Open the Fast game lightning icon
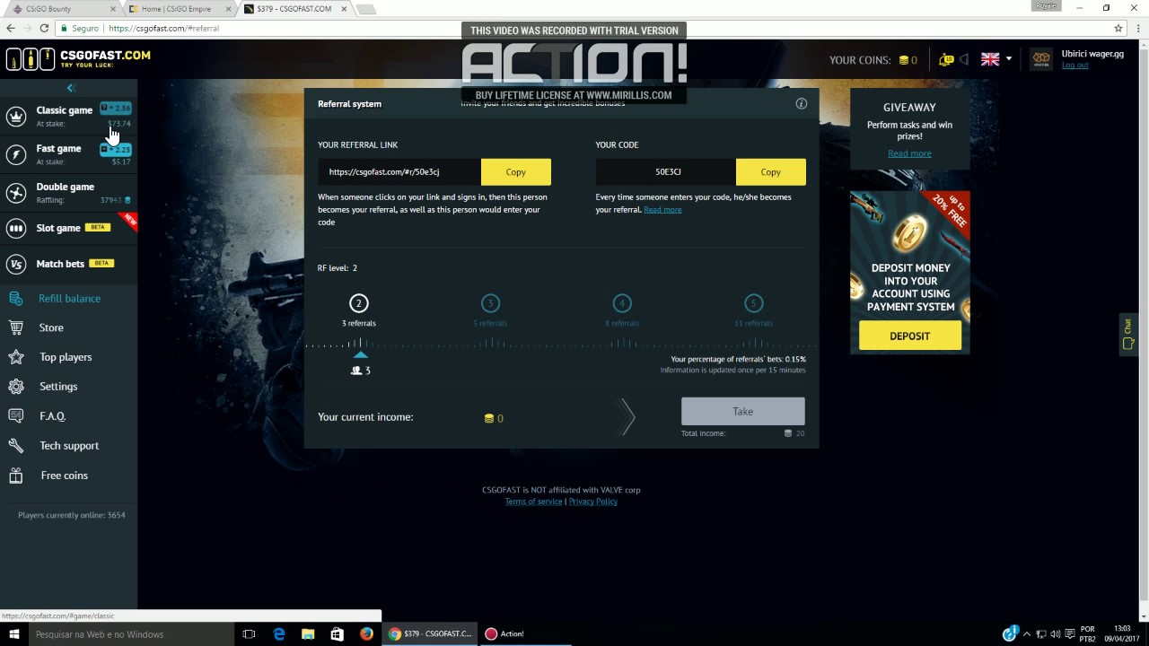 (16, 154)
